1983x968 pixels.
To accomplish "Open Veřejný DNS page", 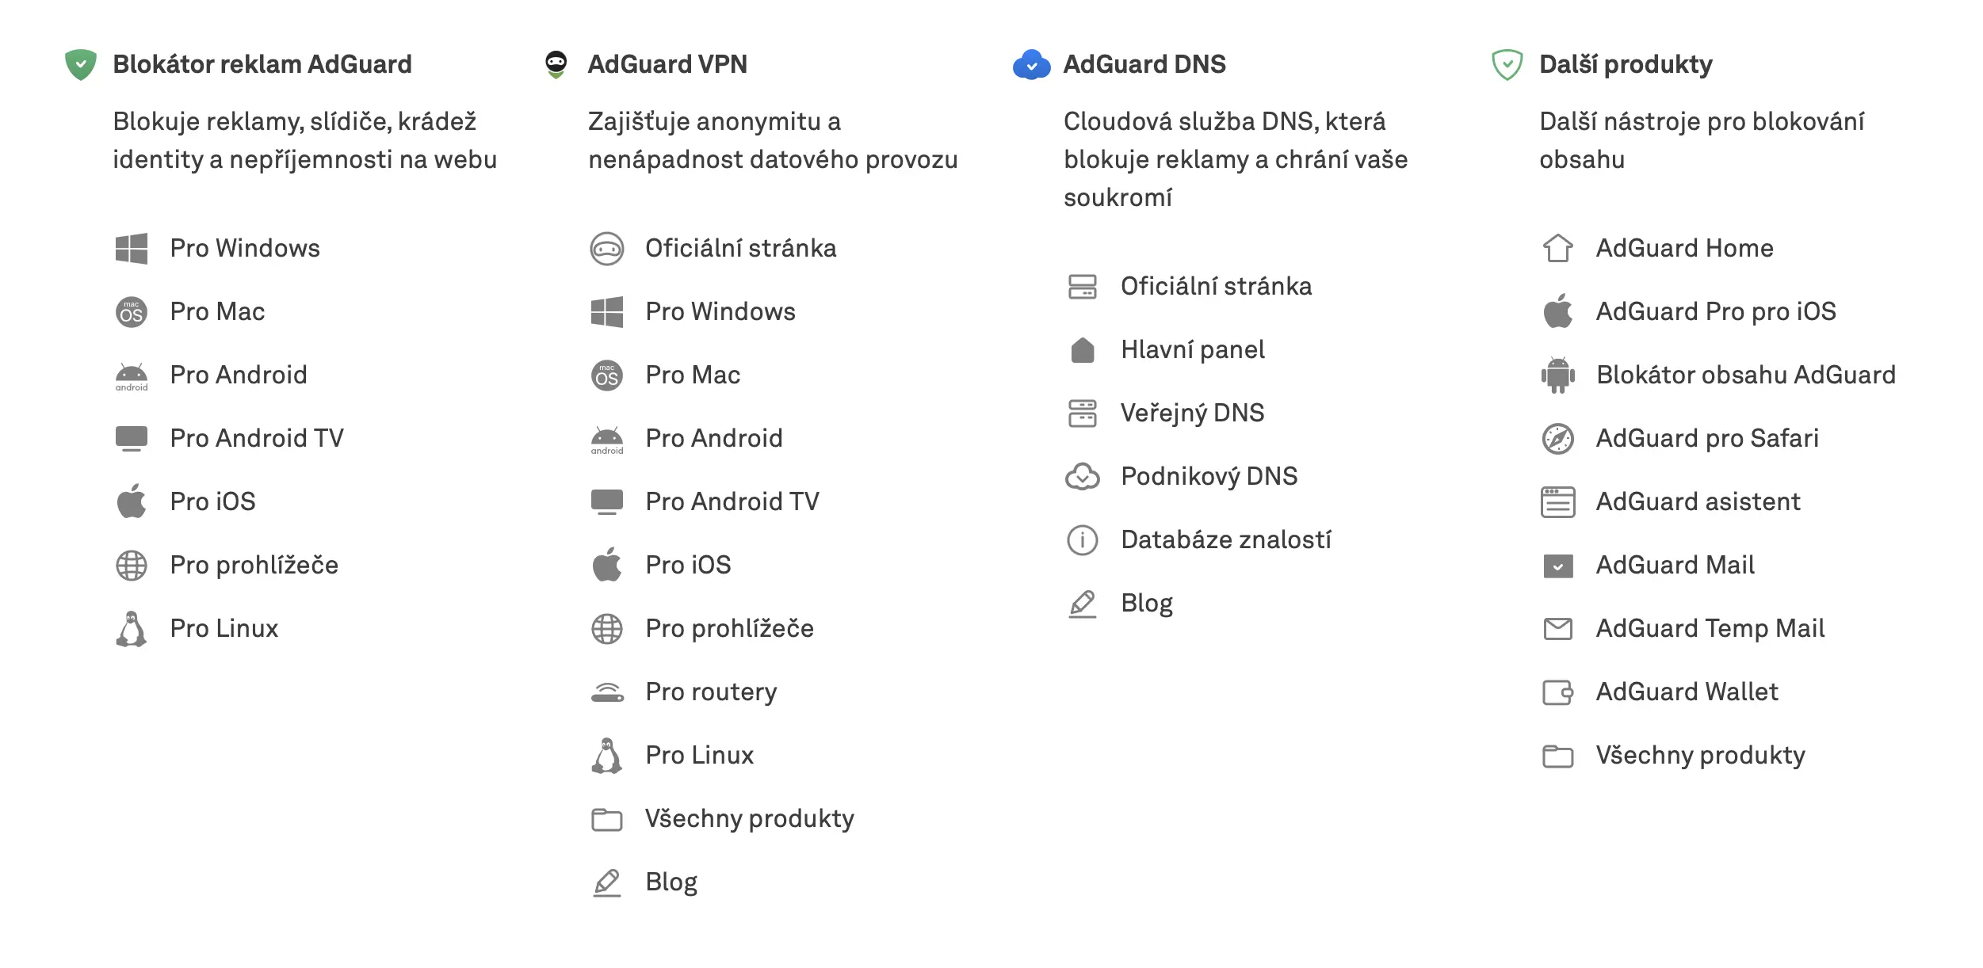I will (1192, 413).
